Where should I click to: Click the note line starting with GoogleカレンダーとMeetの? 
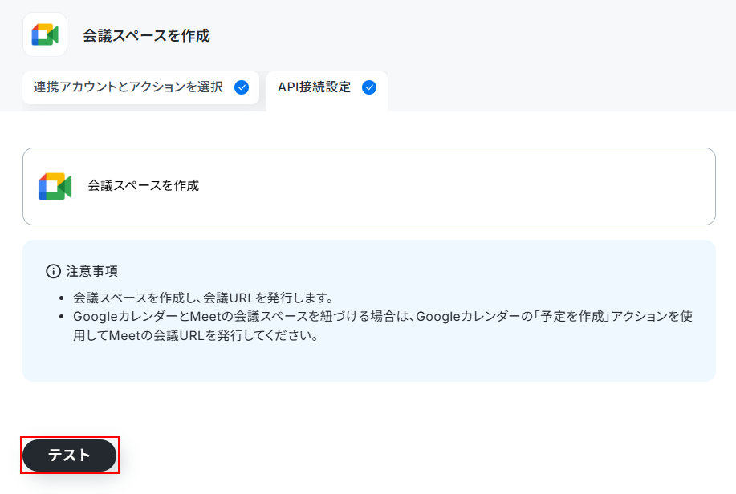383,316
